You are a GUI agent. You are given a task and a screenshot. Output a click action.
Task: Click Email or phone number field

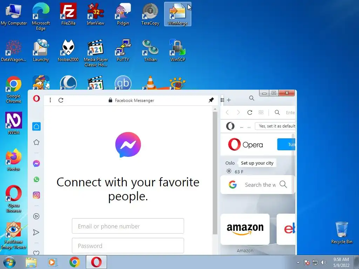point(128,226)
